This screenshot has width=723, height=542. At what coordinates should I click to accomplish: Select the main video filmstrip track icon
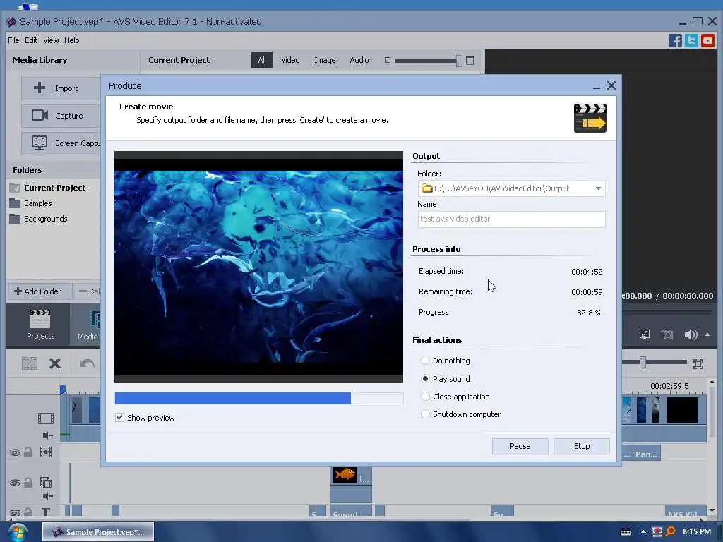[x=46, y=418]
